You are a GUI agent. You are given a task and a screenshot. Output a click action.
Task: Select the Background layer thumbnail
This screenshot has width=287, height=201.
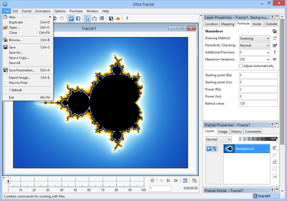(229, 149)
